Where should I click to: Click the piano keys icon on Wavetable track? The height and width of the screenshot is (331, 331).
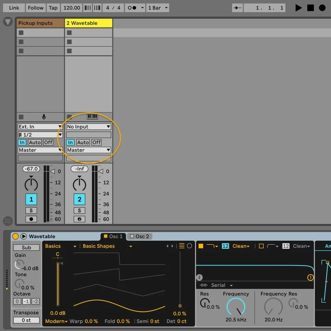click(92, 117)
